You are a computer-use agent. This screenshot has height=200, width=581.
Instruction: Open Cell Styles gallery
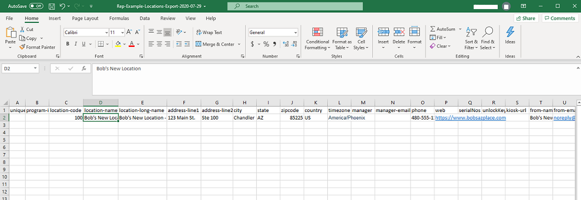[x=360, y=38]
